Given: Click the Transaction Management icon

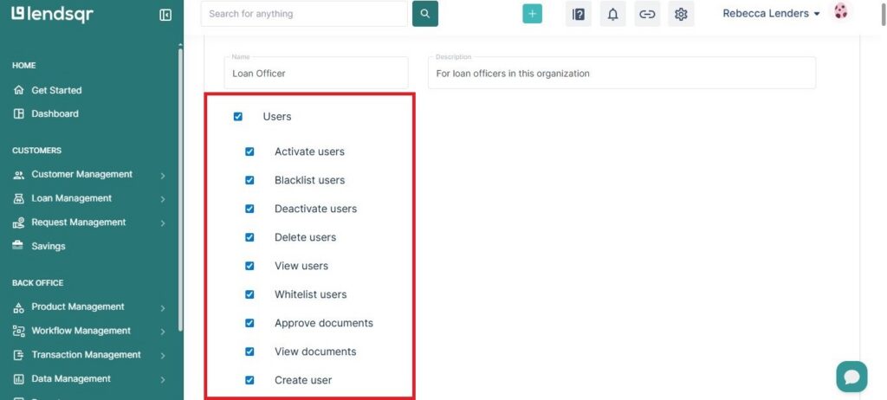Looking at the screenshot, I should [x=19, y=355].
